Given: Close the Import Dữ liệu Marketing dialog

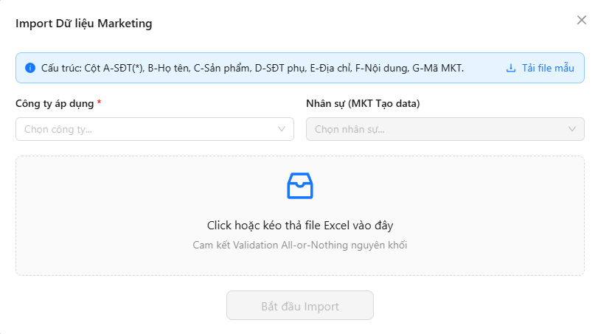Looking at the screenshot, I should pyautogui.click(x=581, y=20).
